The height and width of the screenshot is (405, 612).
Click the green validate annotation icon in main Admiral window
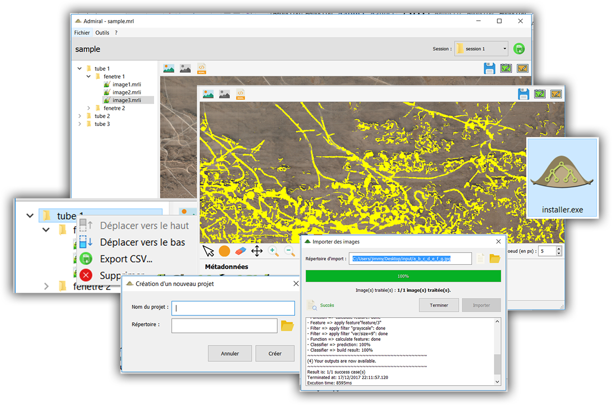click(506, 68)
